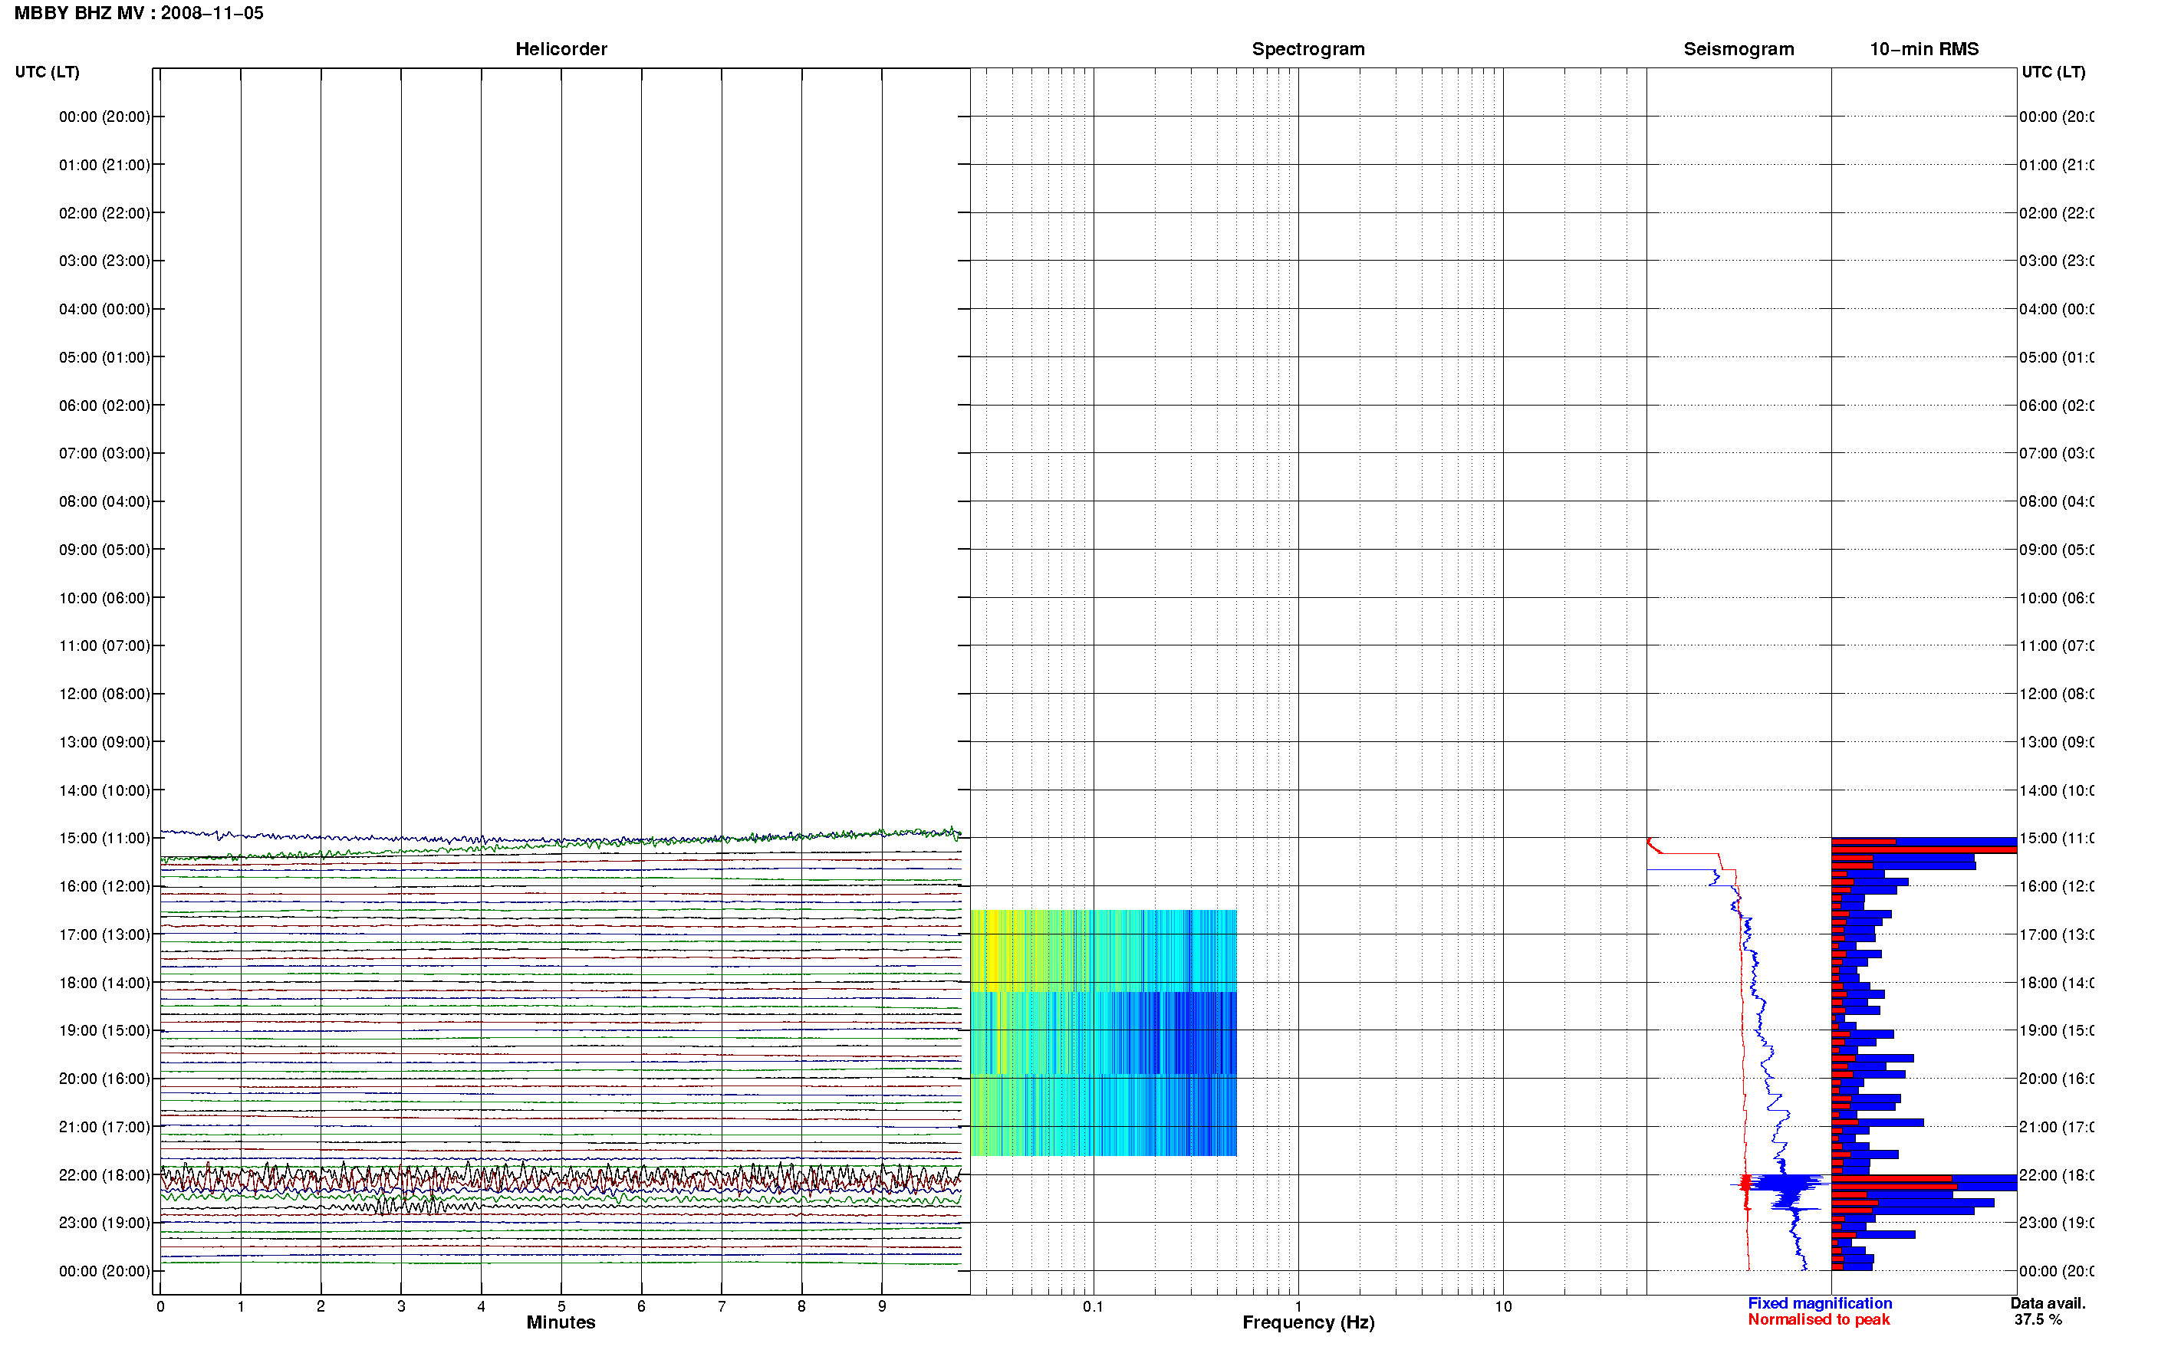The width and height of the screenshot is (2181, 1363).
Task: Select the 10-min RMS panel heading
Action: click(1924, 50)
